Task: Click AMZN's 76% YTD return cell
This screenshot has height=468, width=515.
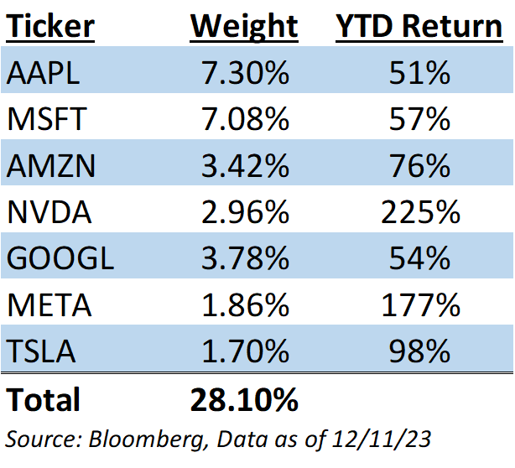Action: tap(419, 166)
